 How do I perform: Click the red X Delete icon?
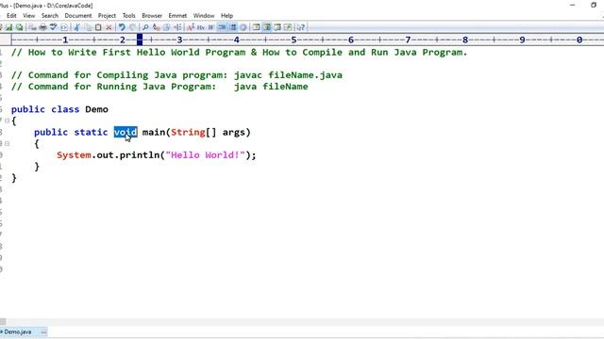pos(109,27)
